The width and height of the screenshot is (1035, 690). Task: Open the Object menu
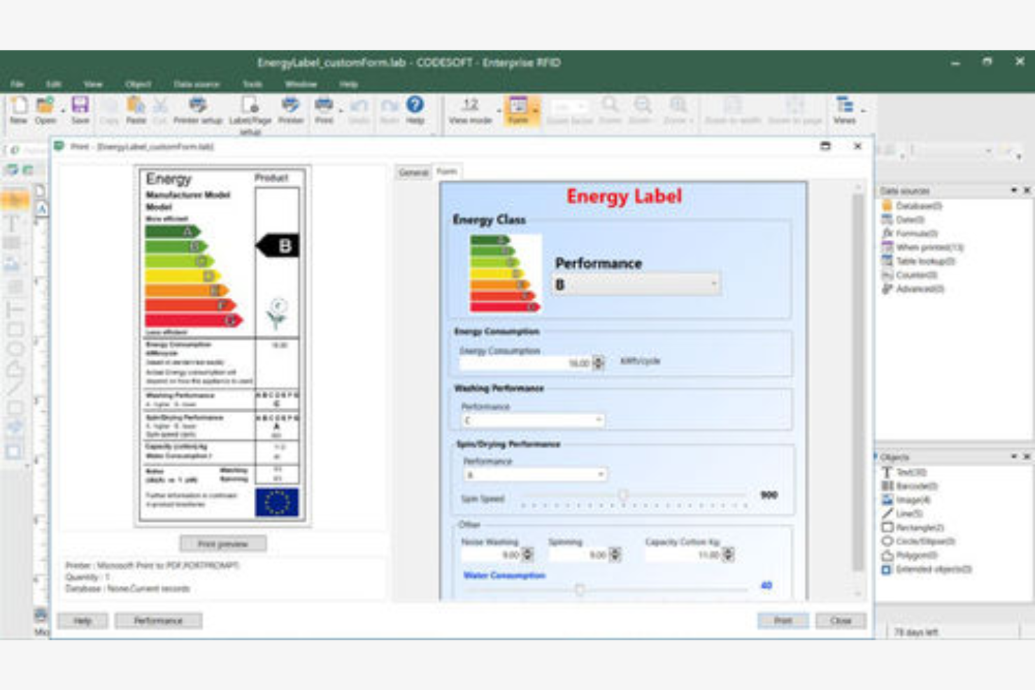tap(138, 84)
